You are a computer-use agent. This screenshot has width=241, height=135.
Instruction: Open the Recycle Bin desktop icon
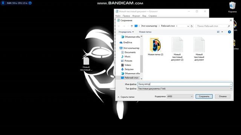tap(232, 7)
